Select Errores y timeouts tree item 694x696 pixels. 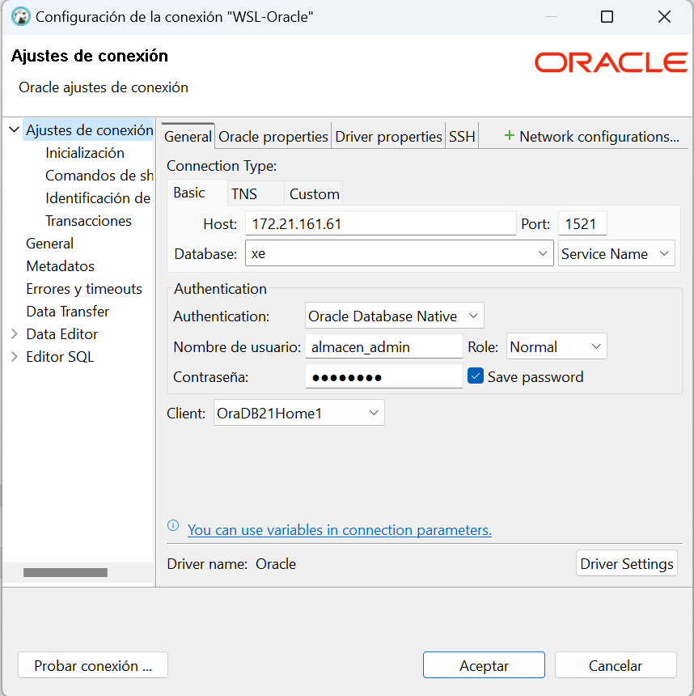pyautogui.click(x=84, y=289)
